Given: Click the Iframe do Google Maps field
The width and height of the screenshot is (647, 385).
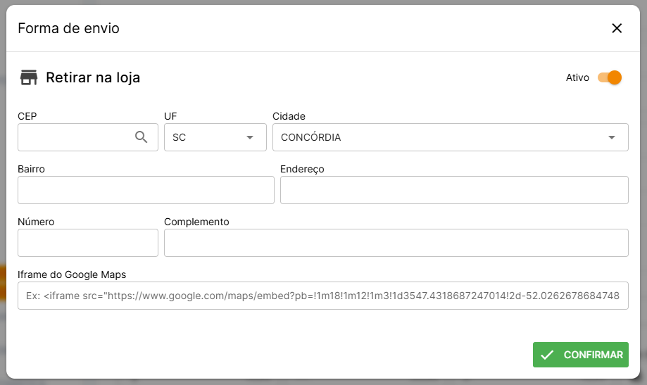Looking at the screenshot, I should (x=322, y=296).
